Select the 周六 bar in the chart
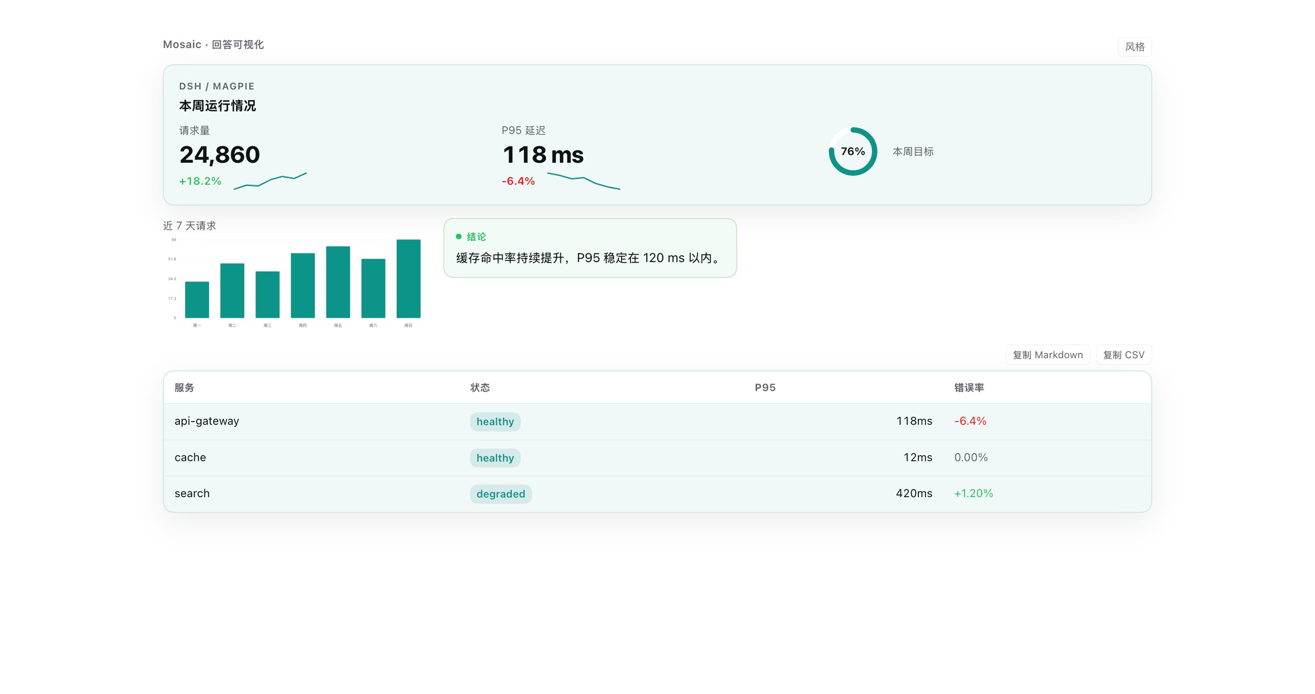The height and width of the screenshot is (694, 1315). pos(373,288)
